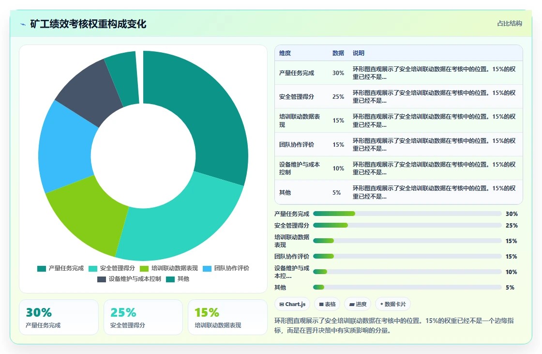
Task: Click the 10% value in the table
Action: click(x=338, y=169)
